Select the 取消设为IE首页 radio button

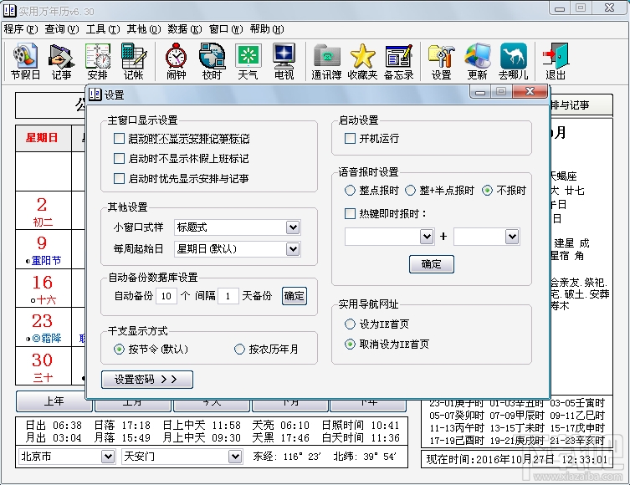coord(350,344)
